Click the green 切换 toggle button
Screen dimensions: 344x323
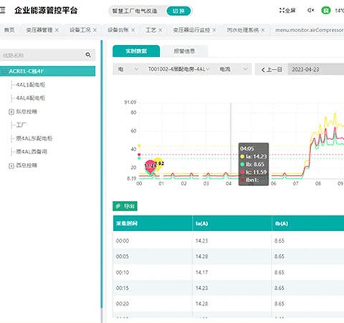tap(178, 11)
